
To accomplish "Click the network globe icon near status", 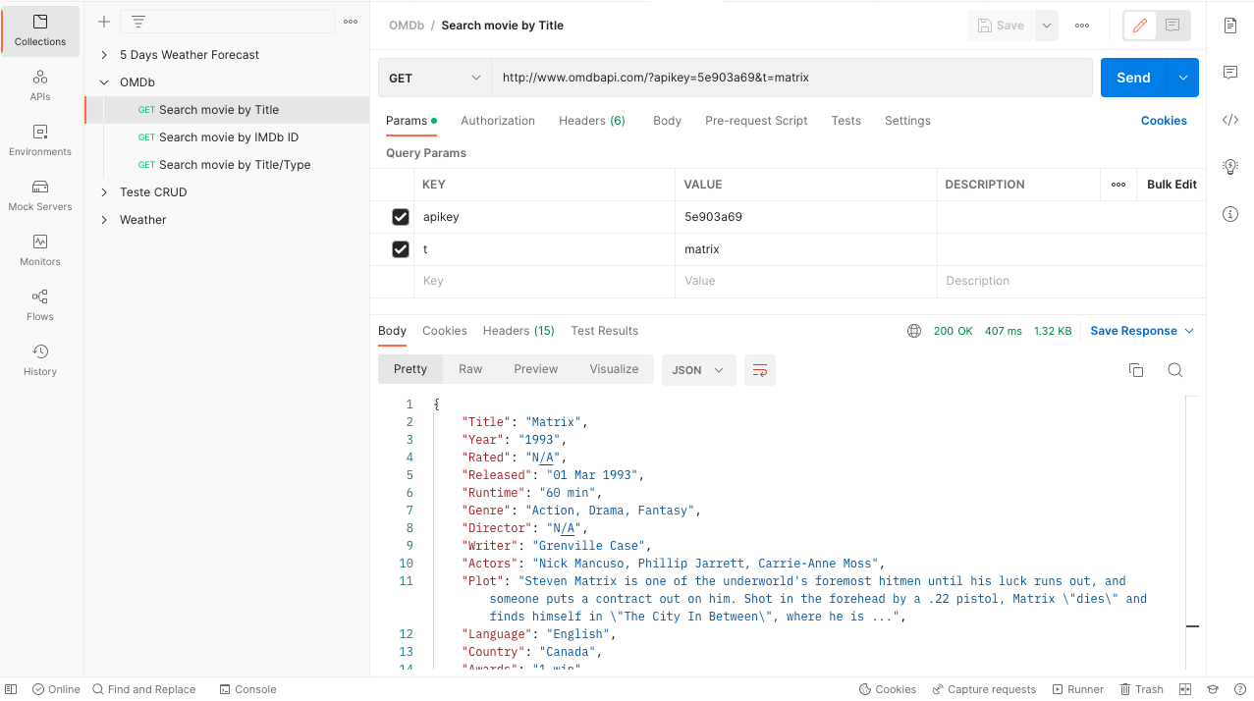I will (x=914, y=331).
